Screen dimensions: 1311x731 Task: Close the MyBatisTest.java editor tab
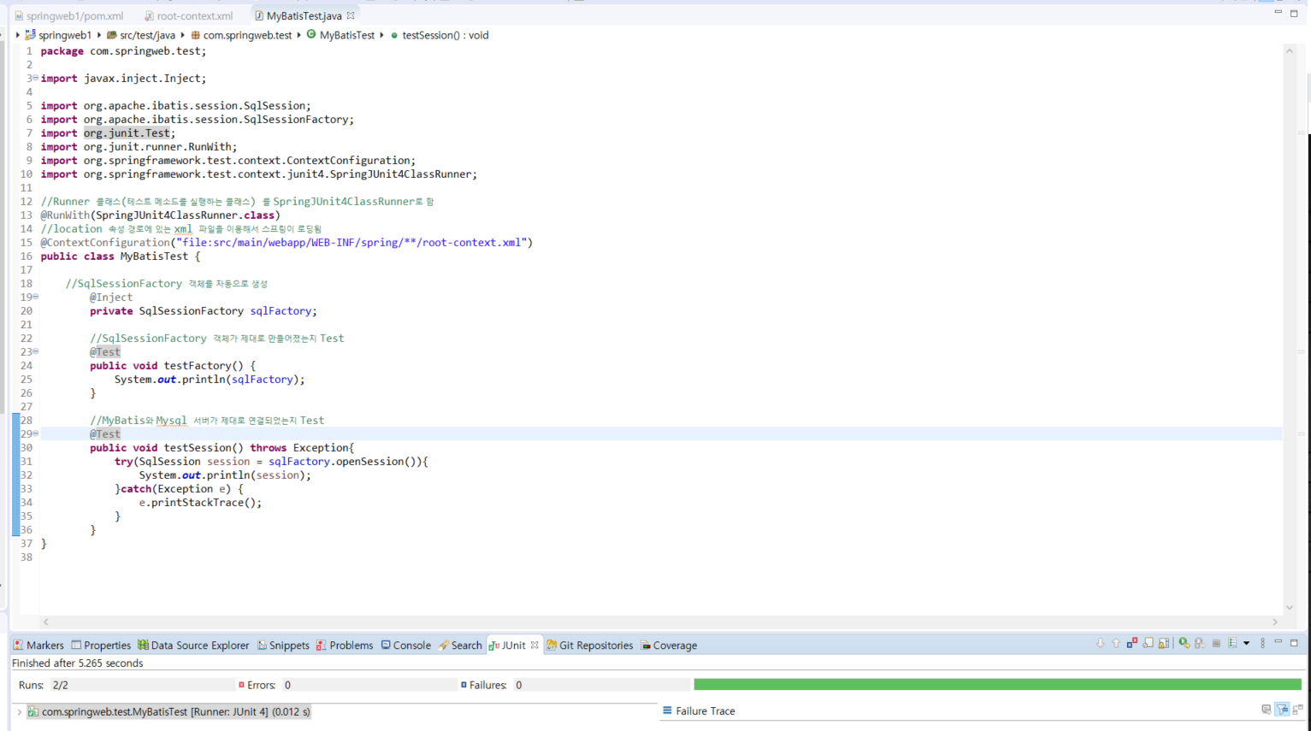(x=351, y=15)
